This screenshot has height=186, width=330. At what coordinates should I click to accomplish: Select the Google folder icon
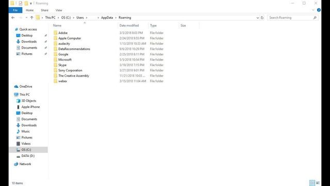coord(55,54)
